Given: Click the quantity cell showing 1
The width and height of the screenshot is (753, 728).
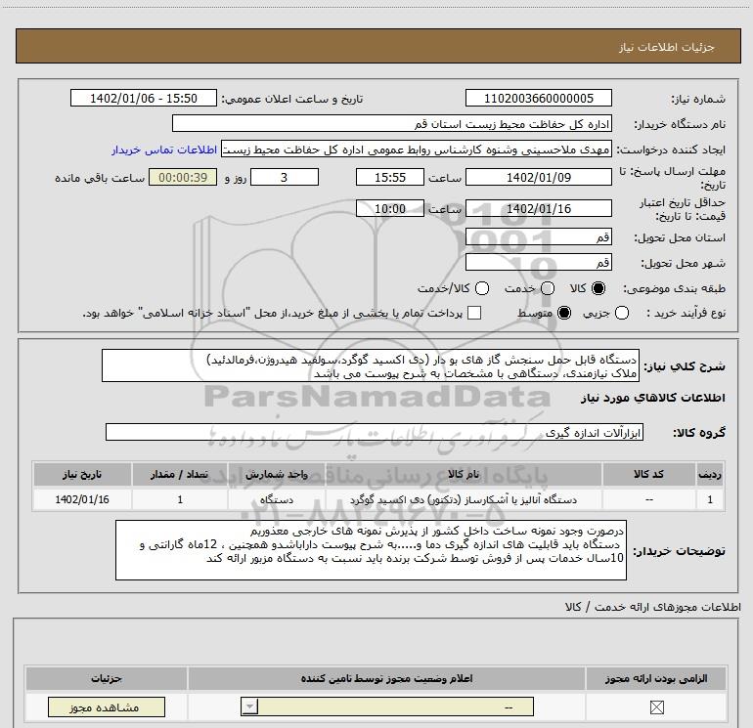Looking at the screenshot, I should 180,499.
